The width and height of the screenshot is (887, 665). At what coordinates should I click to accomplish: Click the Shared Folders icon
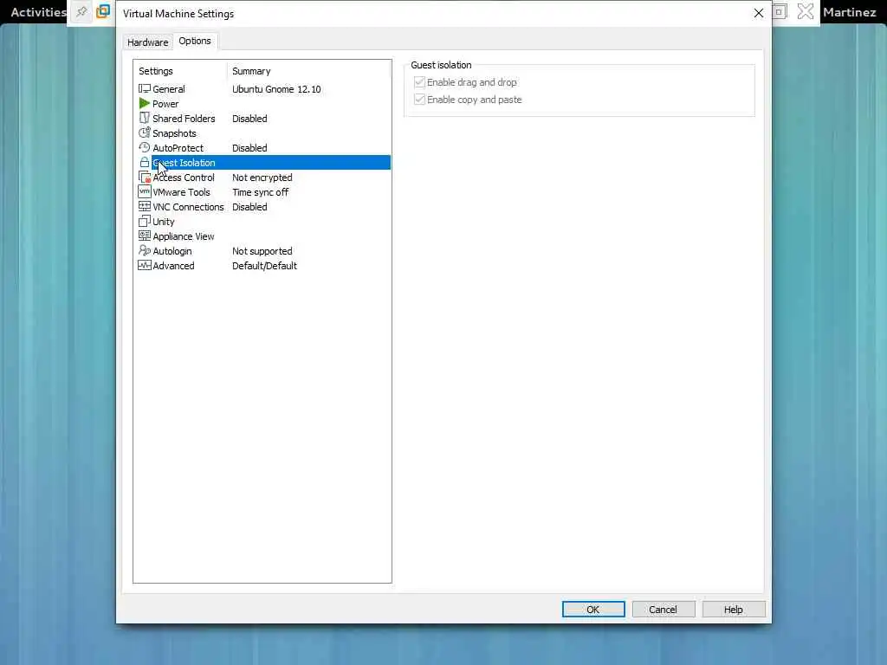145,118
